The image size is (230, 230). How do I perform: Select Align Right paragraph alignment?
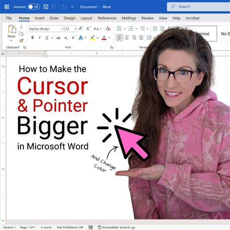[134, 38]
